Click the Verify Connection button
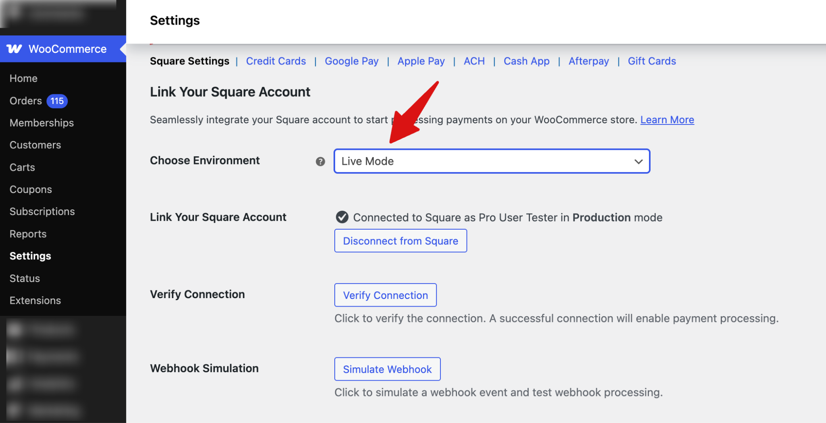This screenshot has height=423, width=826. tap(385, 295)
